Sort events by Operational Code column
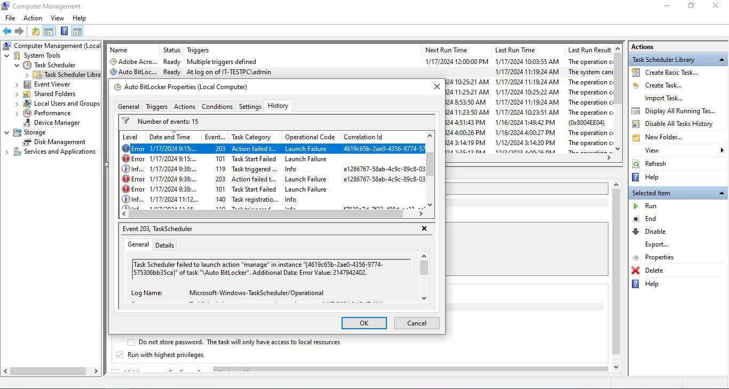The image size is (729, 389). pos(311,137)
